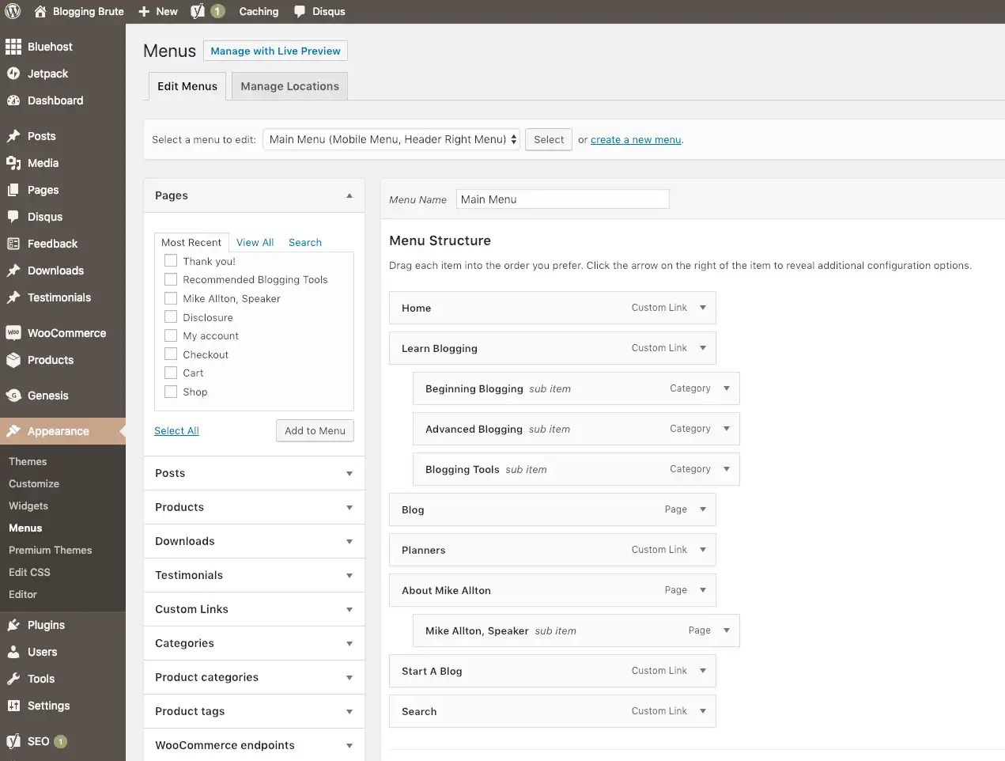The height and width of the screenshot is (761, 1005).
Task: Check the Checkout page checkbox
Action: (171, 354)
